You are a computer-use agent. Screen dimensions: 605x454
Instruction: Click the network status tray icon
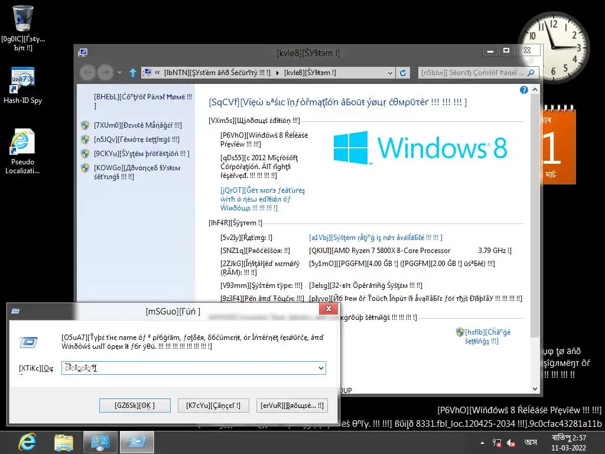coord(497,443)
